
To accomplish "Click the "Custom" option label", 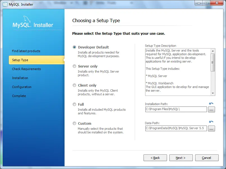I will tap(85, 124).
